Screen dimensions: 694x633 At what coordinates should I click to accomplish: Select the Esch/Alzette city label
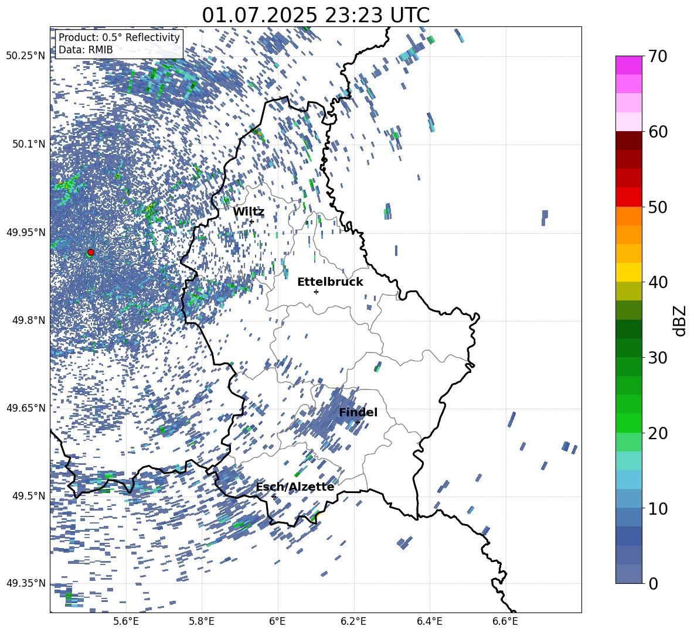(x=295, y=487)
